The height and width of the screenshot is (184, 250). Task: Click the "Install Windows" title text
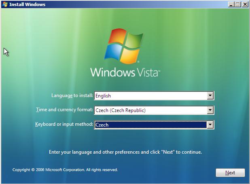click(27, 4)
